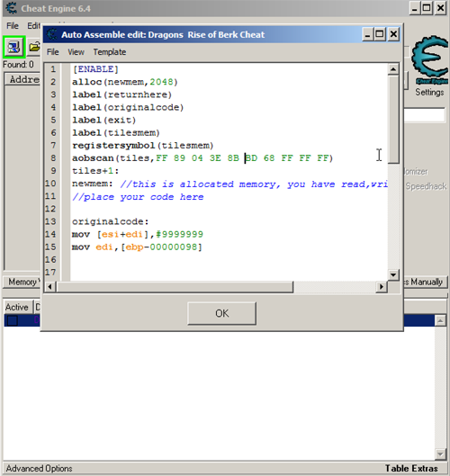Open Settings in Cheat Engine main window
450x476 pixels.
429,93
